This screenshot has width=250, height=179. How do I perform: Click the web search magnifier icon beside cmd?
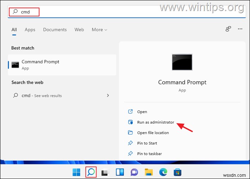pyautogui.click(x=15, y=96)
